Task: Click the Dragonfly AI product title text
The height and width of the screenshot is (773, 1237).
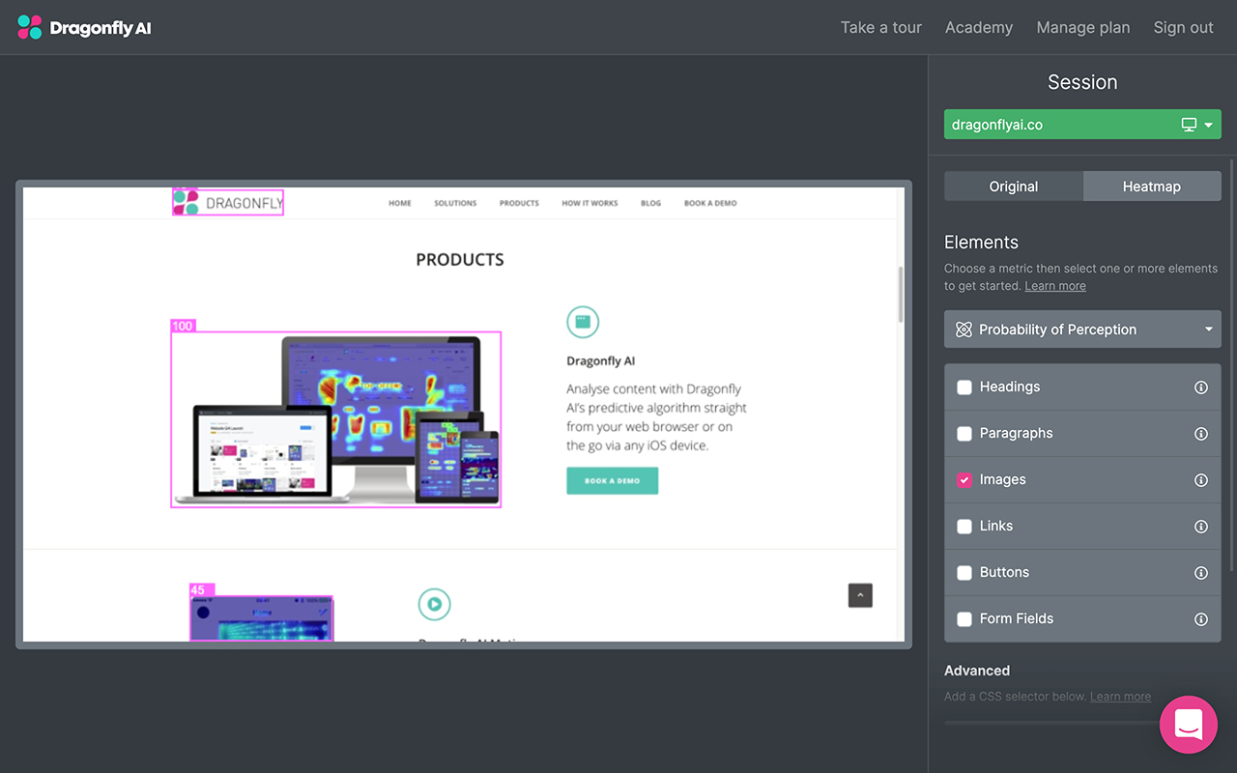Action: (x=601, y=361)
